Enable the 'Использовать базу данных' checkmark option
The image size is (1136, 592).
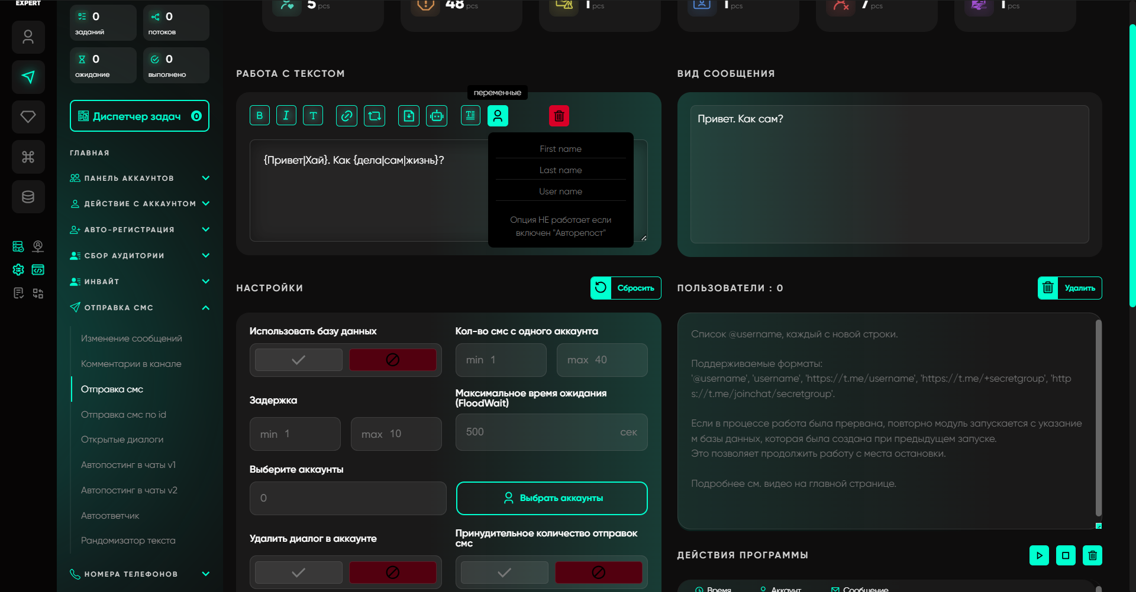[298, 360]
